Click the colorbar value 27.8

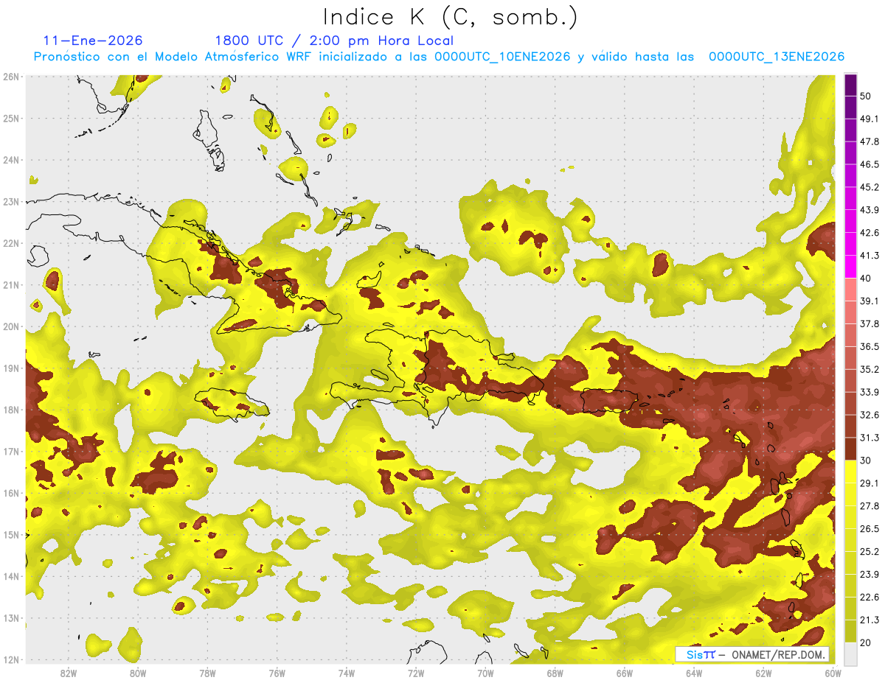(870, 506)
